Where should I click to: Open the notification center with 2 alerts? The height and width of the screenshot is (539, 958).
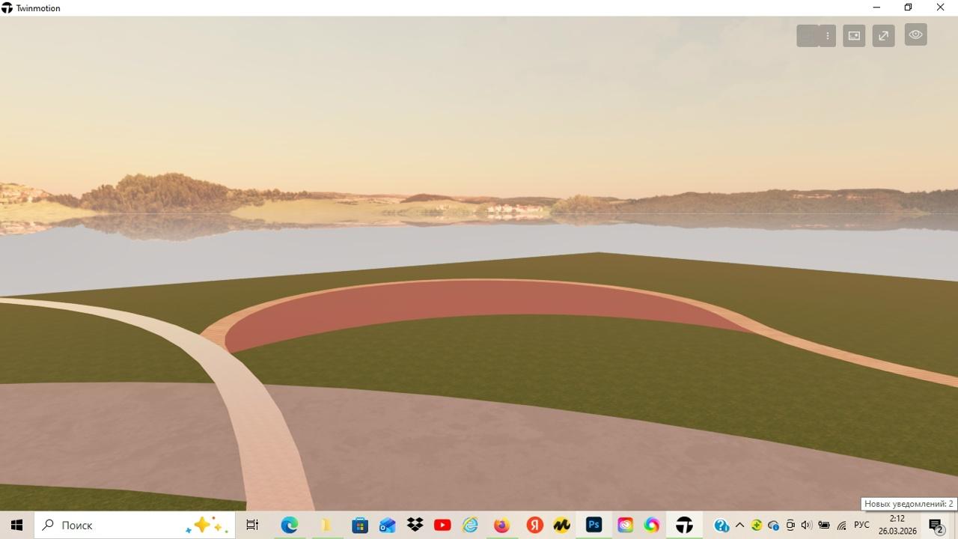[x=936, y=526]
